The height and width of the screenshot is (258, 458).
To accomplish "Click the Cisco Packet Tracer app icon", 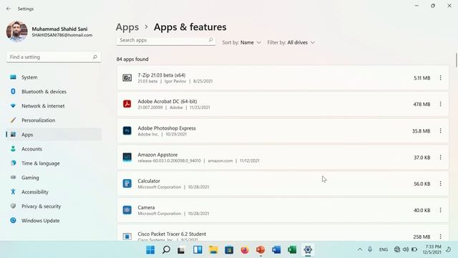I will (x=127, y=236).
